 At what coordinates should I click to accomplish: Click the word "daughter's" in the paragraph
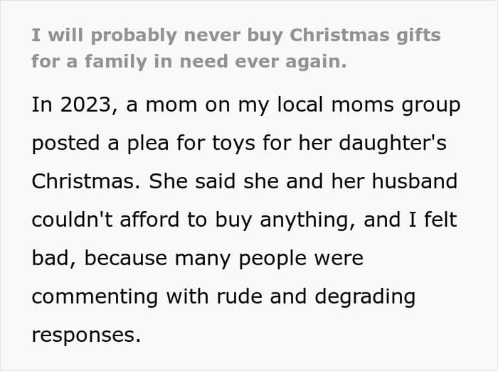393,144
